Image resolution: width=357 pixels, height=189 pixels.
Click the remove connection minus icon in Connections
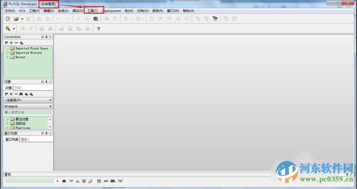16,43
